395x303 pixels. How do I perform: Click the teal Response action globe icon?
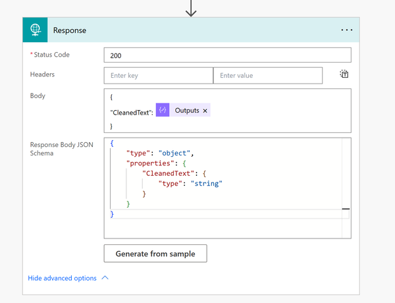point(35,30)
